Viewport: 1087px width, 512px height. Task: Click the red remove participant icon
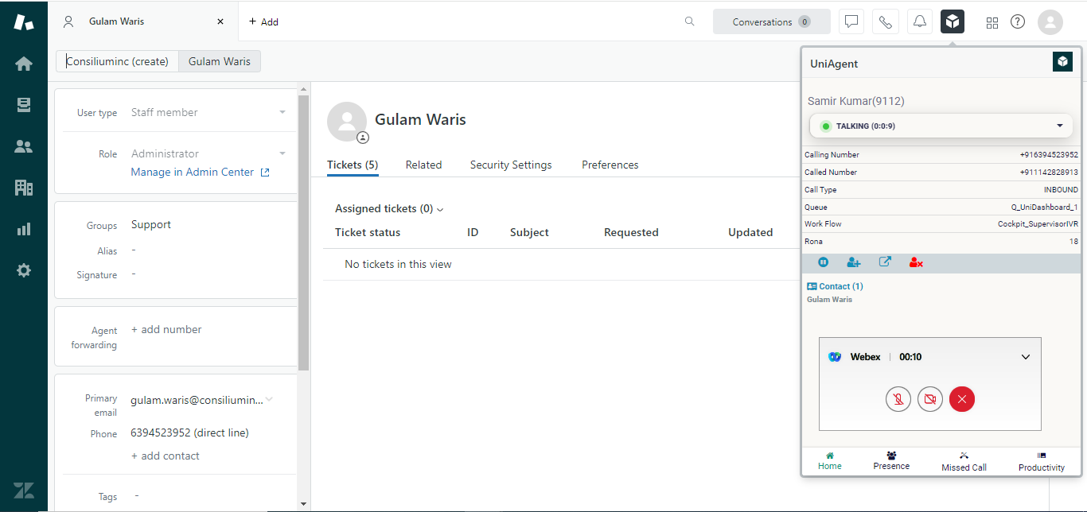point(916,262)
